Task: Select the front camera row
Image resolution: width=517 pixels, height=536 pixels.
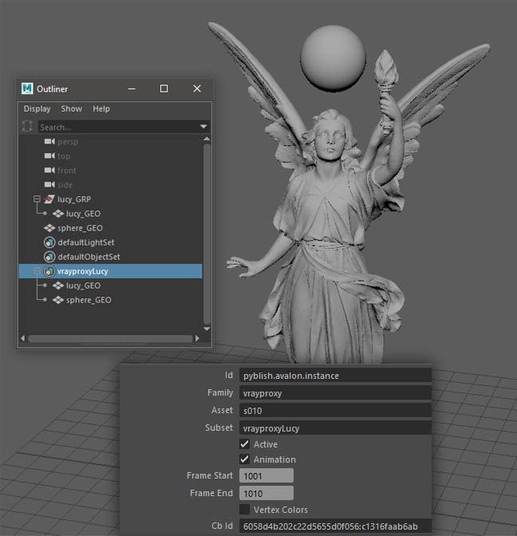Action: [110, 170]
